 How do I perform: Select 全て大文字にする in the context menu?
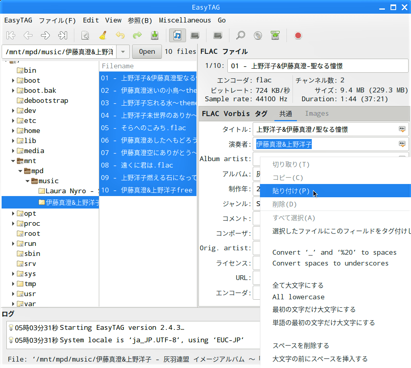[298, 285]
